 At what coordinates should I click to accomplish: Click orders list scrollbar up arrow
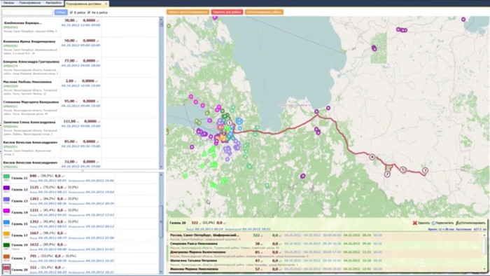[161, 20]
